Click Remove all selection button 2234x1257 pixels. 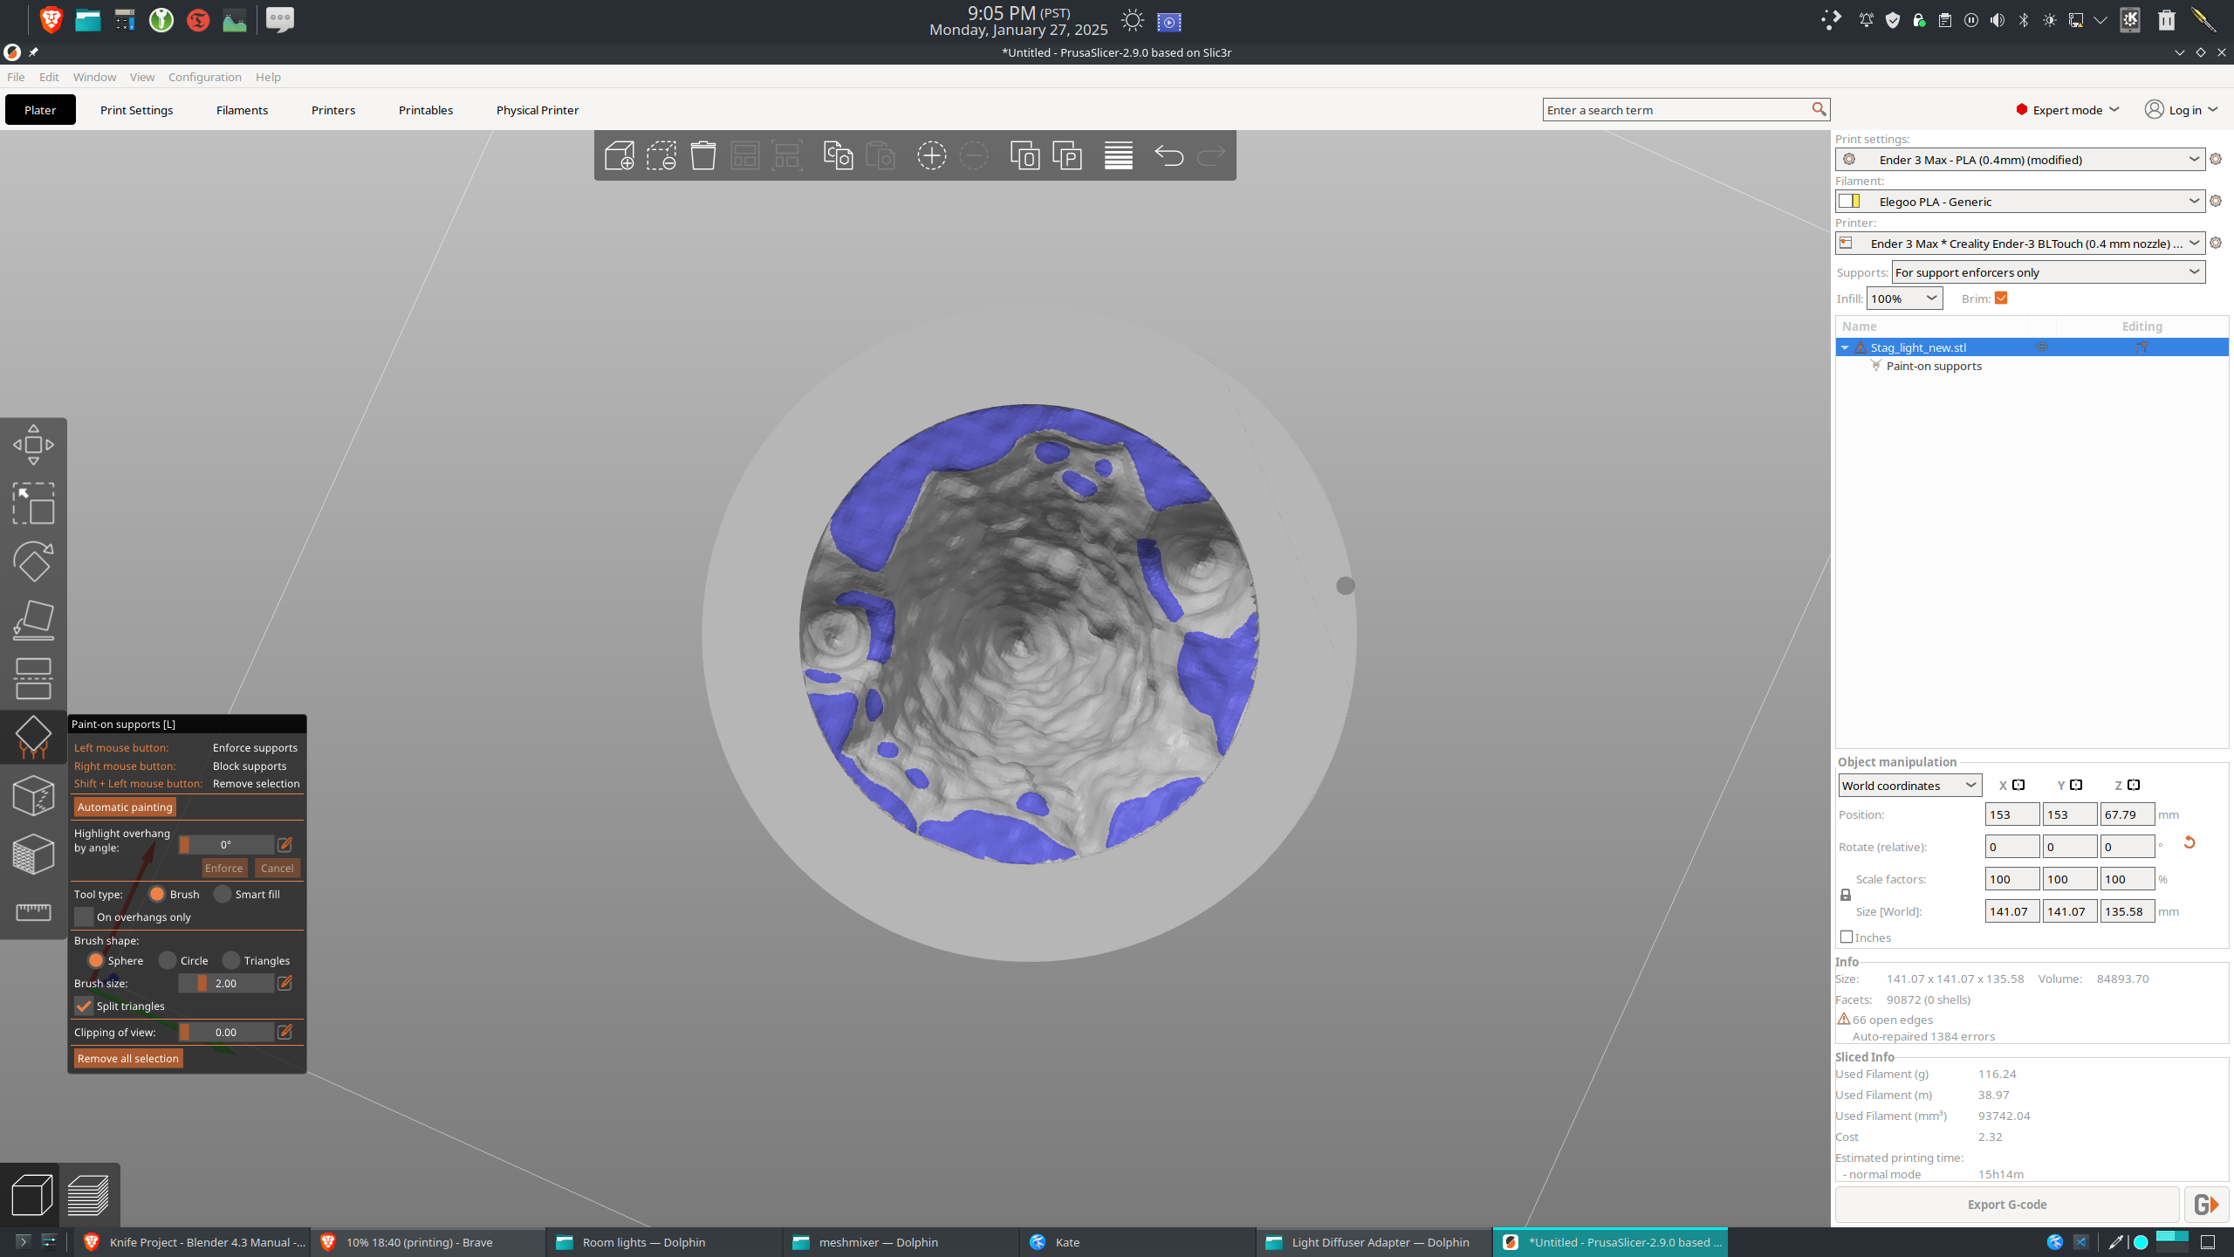[128, 1058]
